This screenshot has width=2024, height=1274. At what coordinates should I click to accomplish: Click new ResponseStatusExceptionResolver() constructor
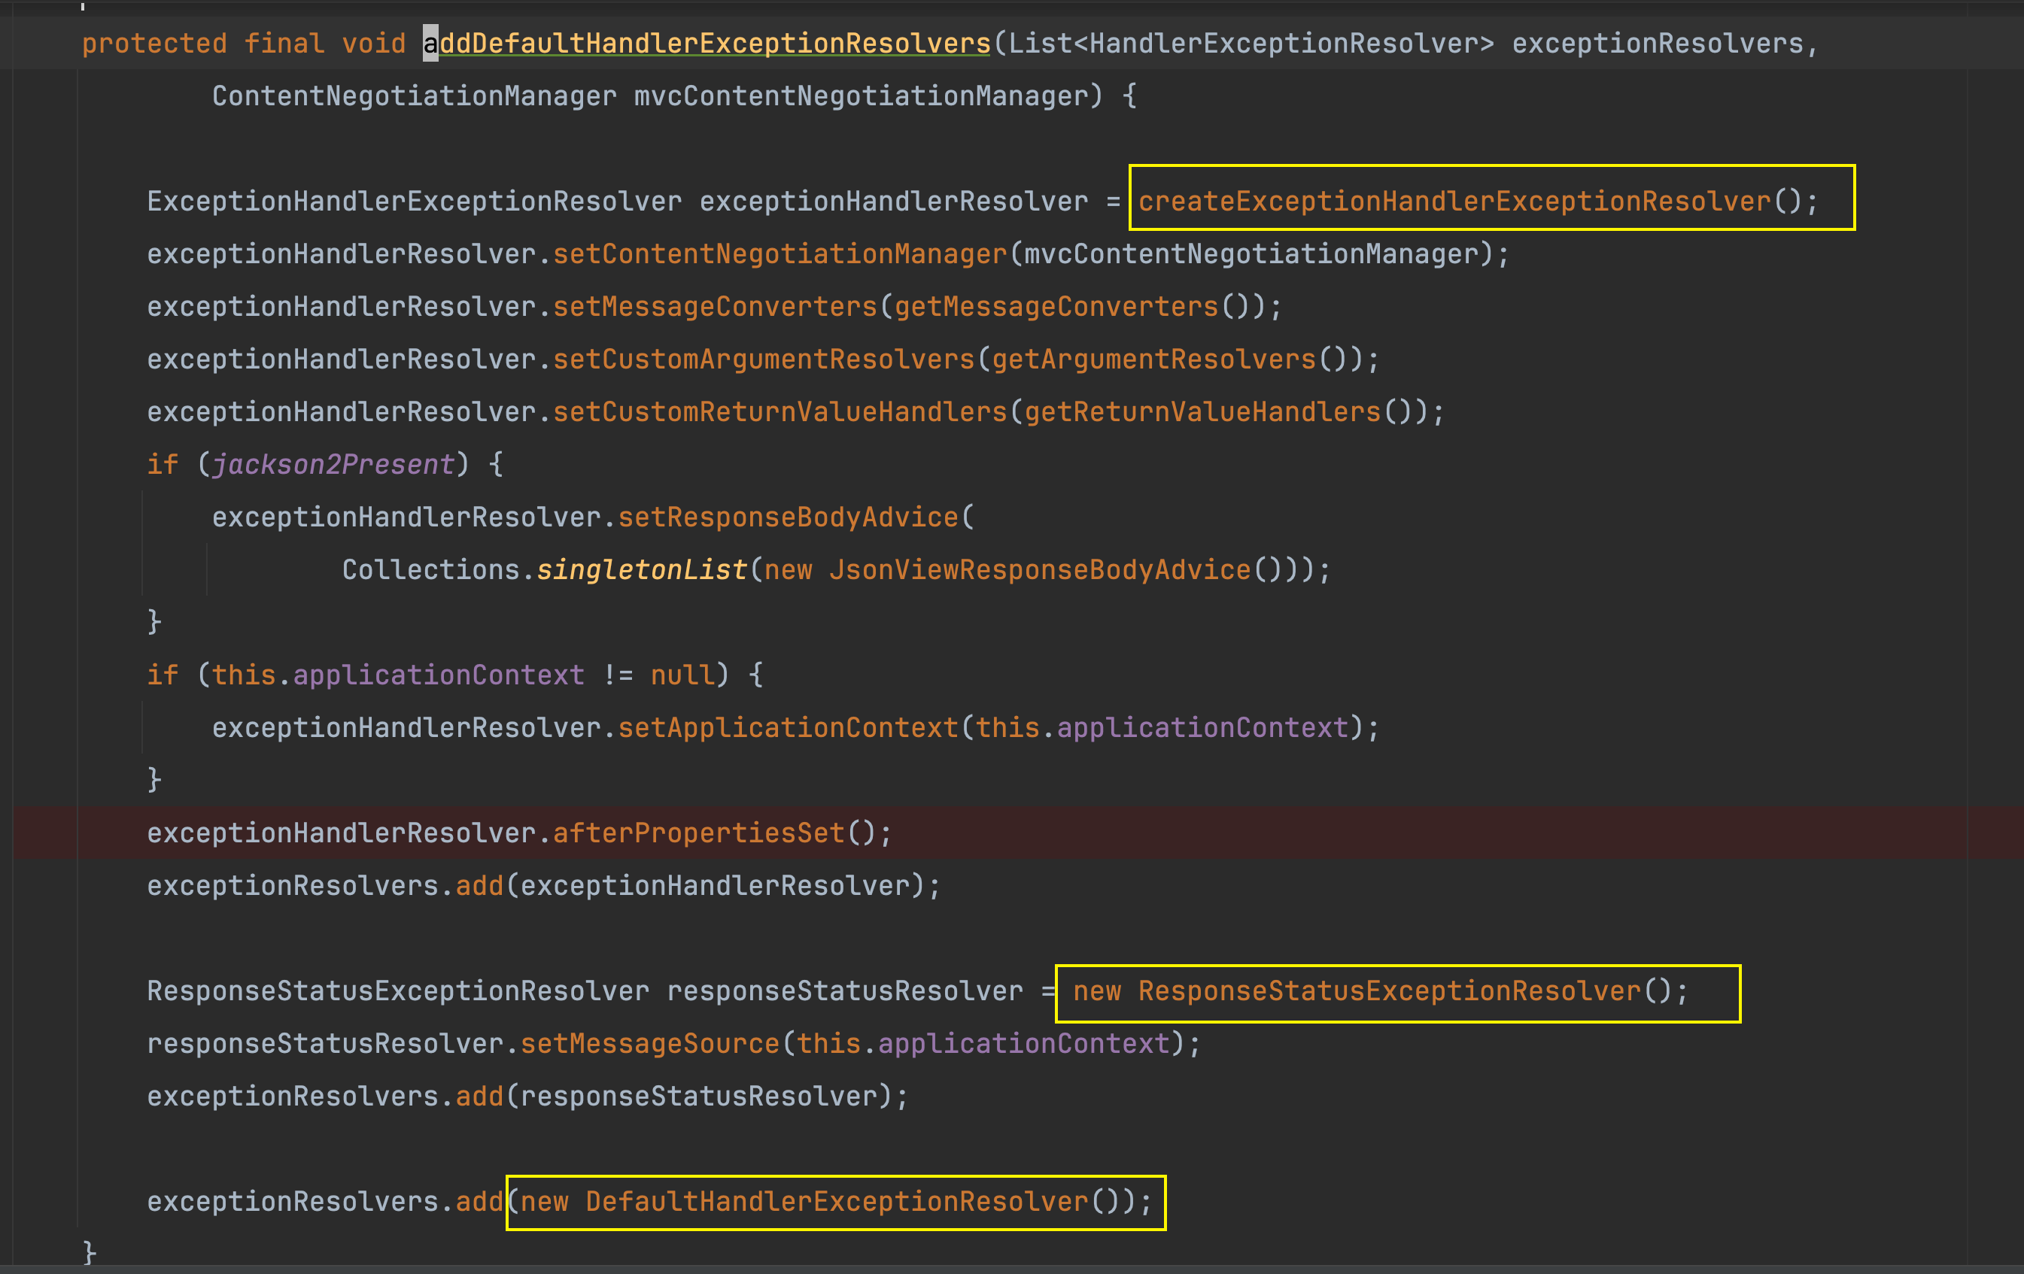click(x=1373, y=990)
